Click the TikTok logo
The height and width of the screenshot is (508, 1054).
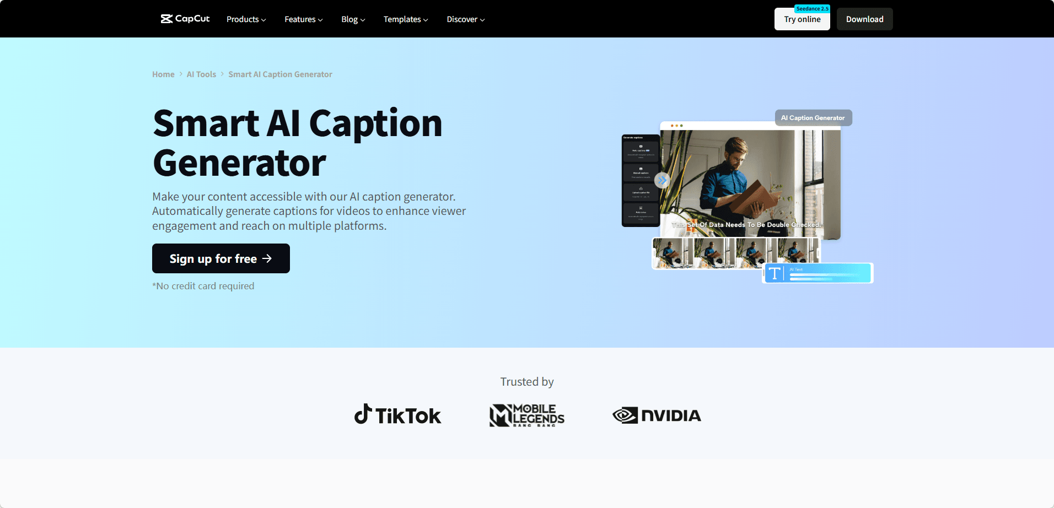397,415
